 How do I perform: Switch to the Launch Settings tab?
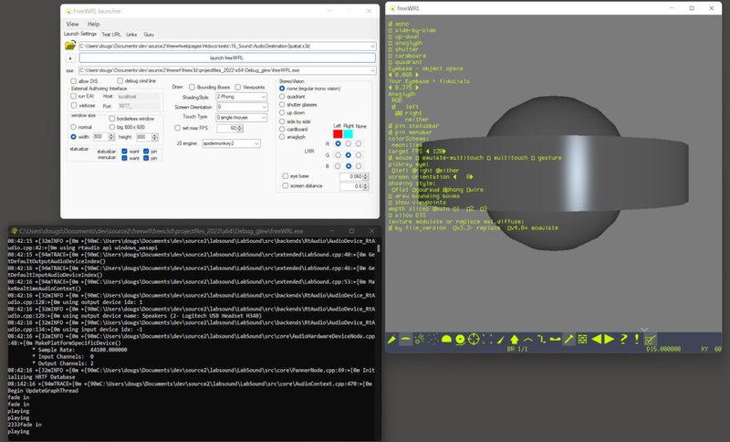(80, 34)
